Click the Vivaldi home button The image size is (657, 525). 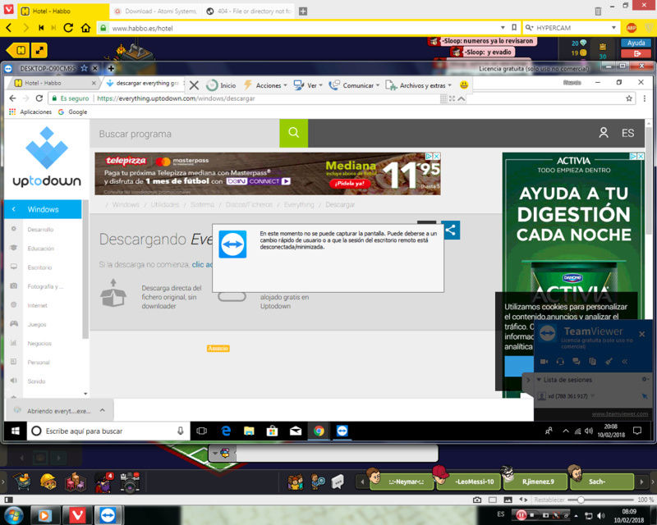pyautogui.click(x=86, y=28)
